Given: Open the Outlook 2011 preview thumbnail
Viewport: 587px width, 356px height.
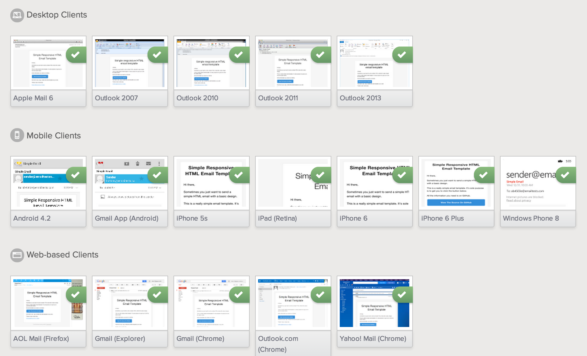Looking at the screenshot, I should pyautogui.click(x=293, y=63).
